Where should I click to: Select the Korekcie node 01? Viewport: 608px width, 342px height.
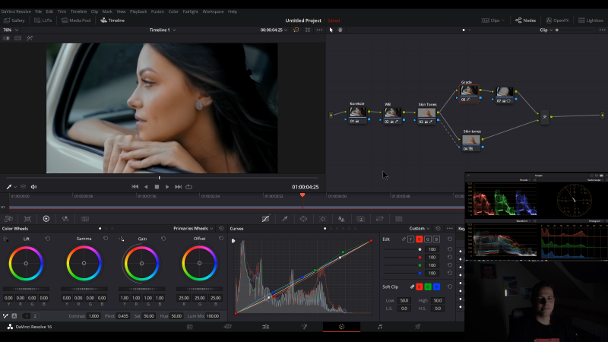pos(357,115)
